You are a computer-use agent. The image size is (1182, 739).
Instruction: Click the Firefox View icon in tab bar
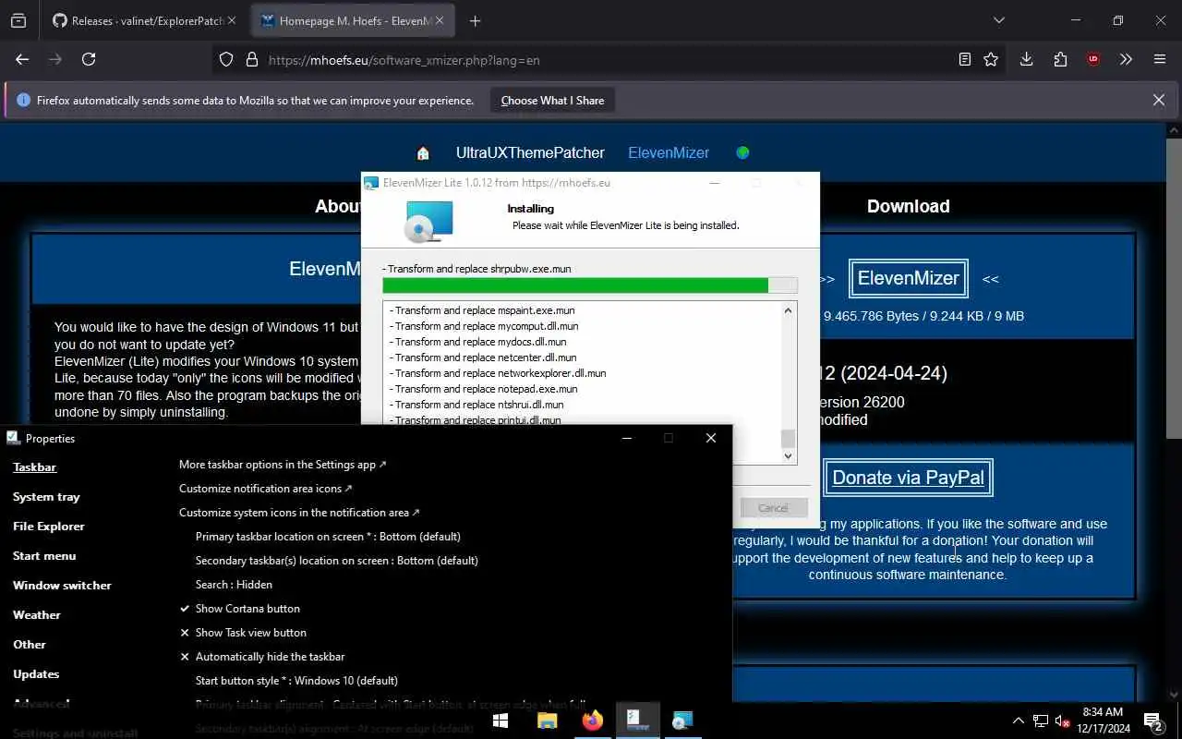coord(18,20)
